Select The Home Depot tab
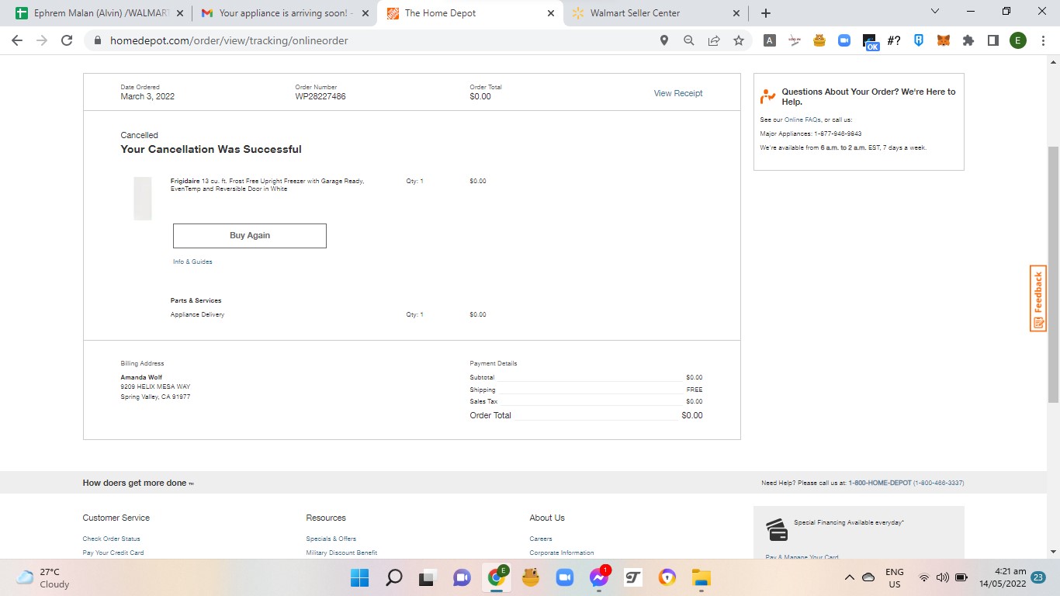The width and height of the screenshot is (1060, 596). (x=470, y=13)
